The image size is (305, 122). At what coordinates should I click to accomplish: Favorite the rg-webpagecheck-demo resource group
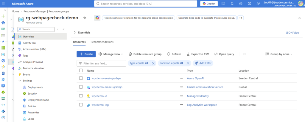tap(85, 18)
